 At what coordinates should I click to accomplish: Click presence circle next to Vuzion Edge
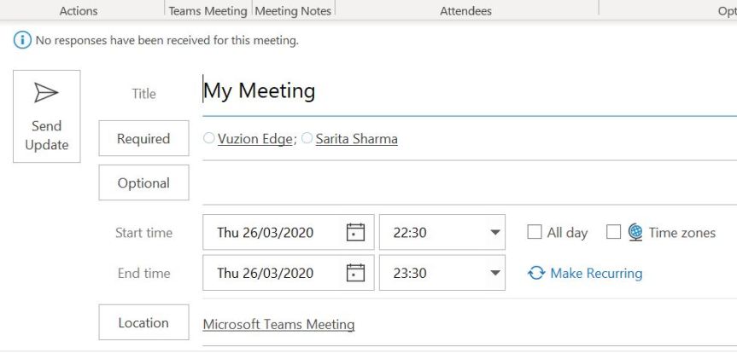coord(209,139)
